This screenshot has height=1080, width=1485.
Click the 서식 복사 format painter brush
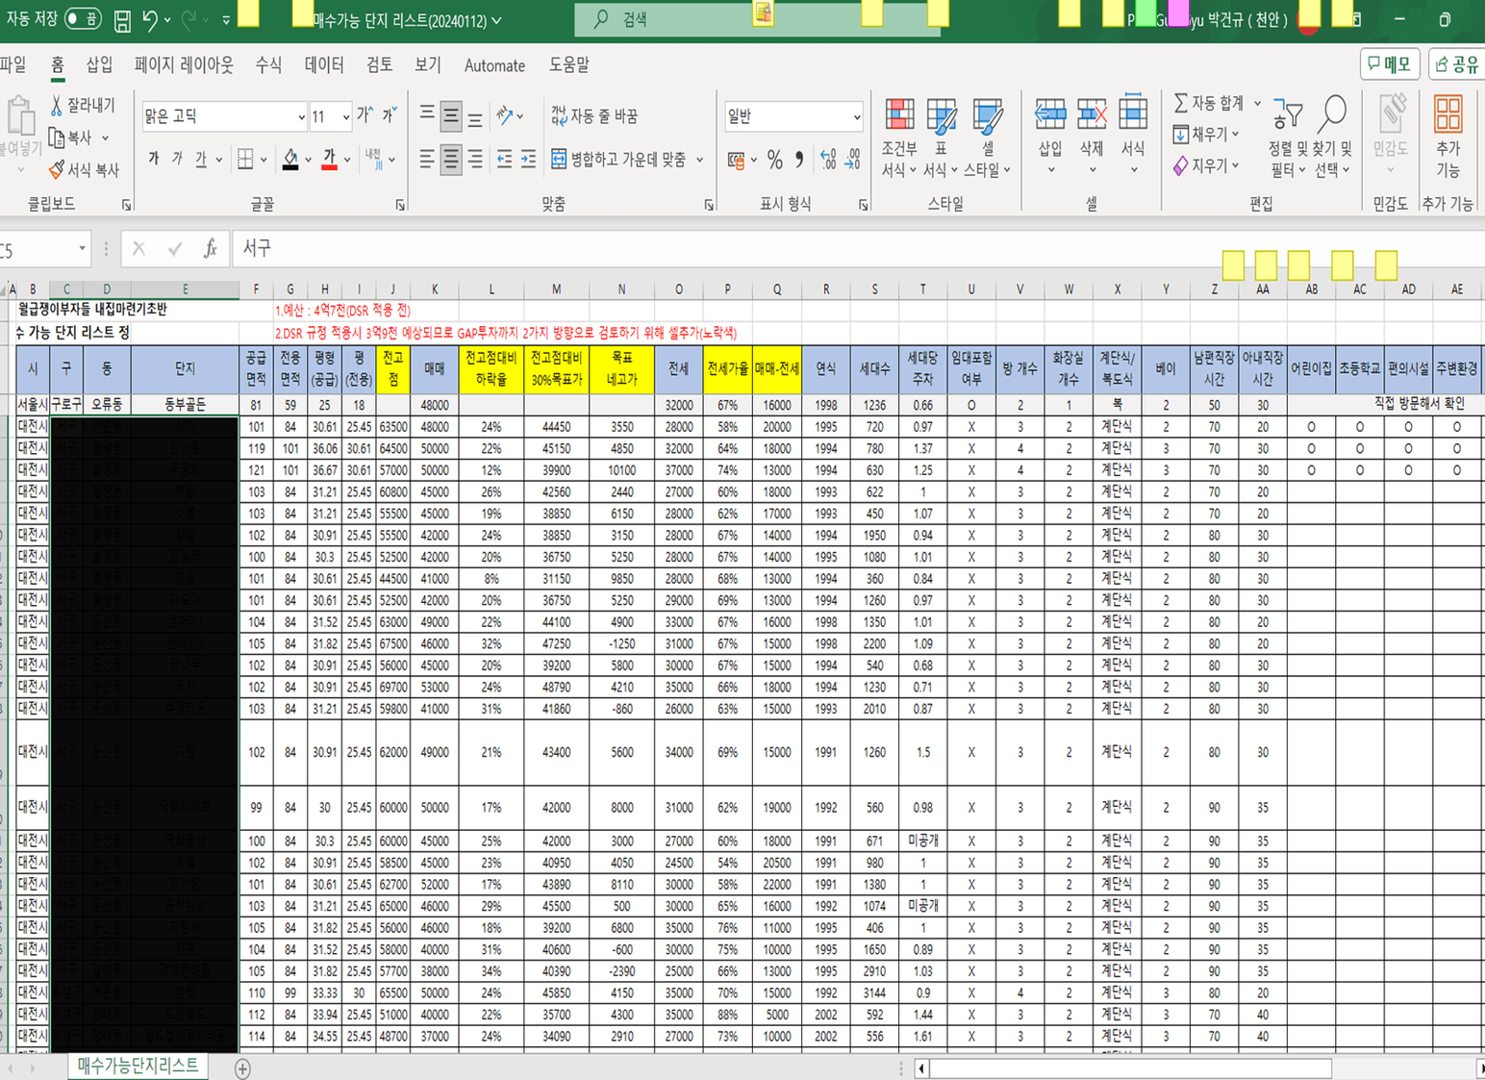coord(57,170)
